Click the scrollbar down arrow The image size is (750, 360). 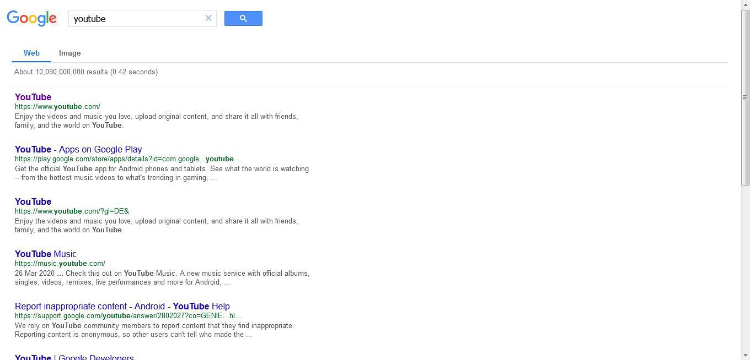click(x=746, y=356)
